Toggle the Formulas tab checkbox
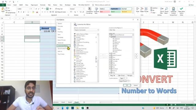The width and height of the screenshot is (196, 110). [x=111, y=61]
